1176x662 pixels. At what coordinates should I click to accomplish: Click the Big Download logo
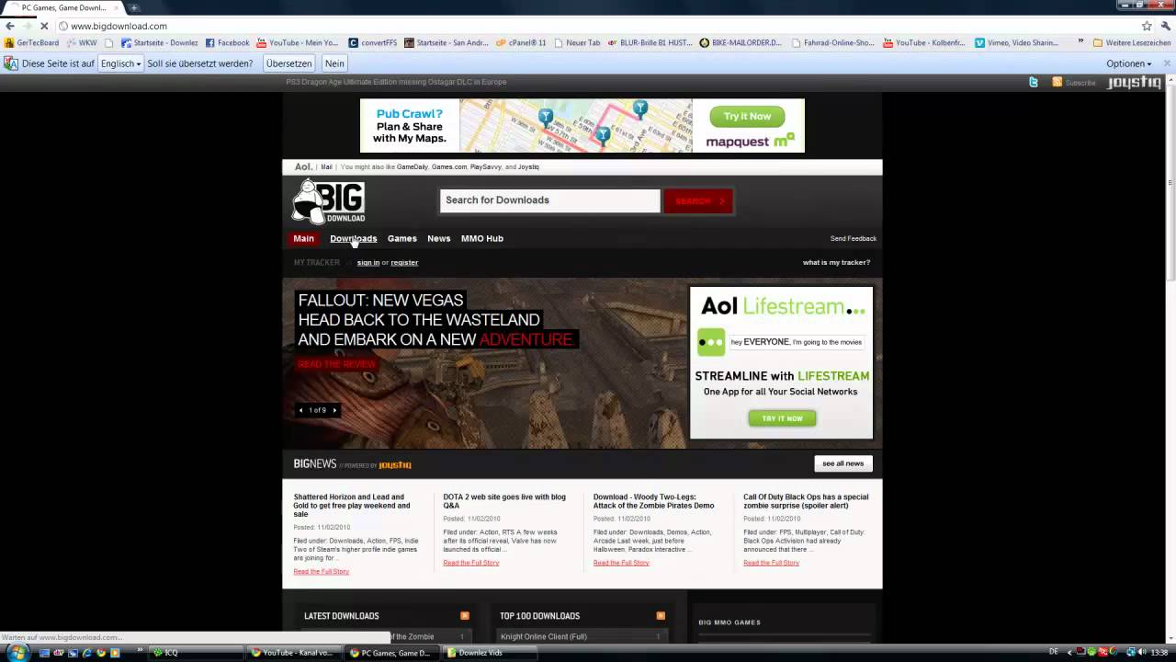pyautogui.click(x=329, y=201)
